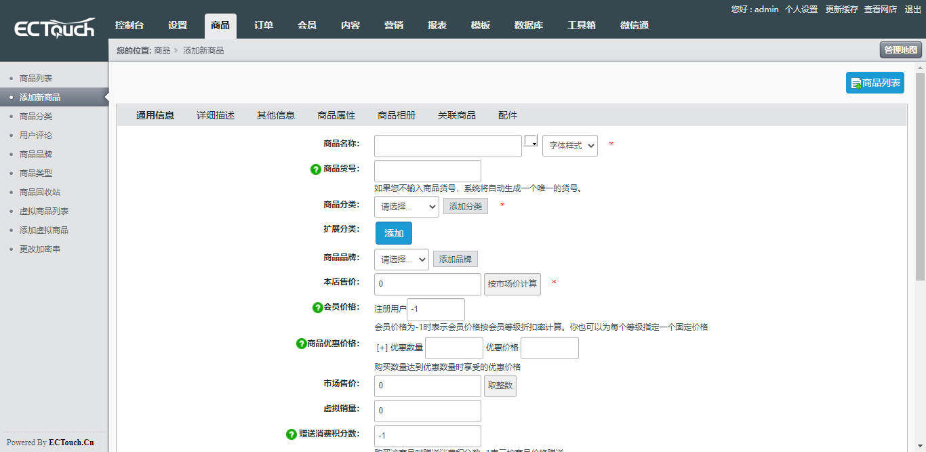The width and height of the screenshot is (926, 452).
Task: Open the 商品品牌 select dropdown
Action: [401, 259]
